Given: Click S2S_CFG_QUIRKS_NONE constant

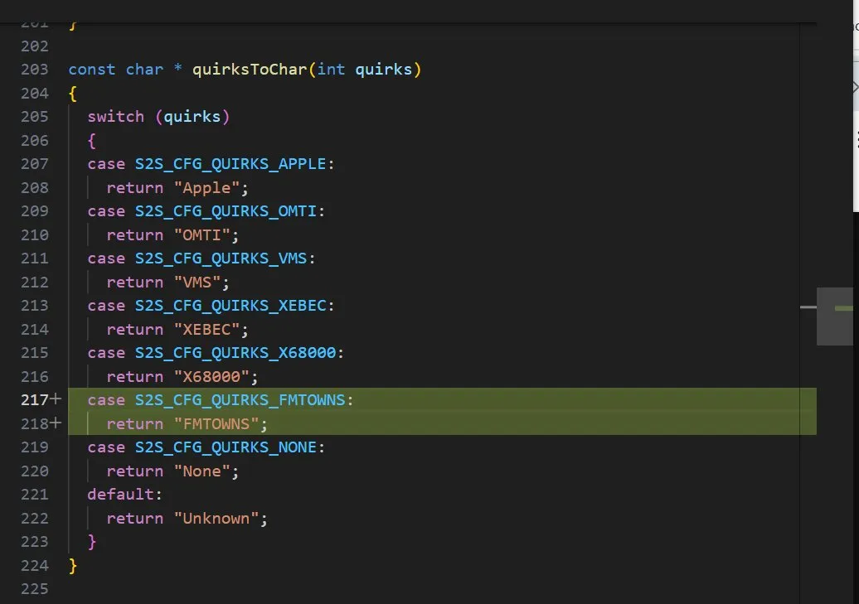Looking at the screenshot, I should click(x=226, y=447).
